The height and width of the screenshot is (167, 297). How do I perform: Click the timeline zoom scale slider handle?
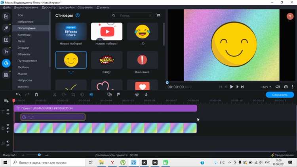click(x=39, y=155)
